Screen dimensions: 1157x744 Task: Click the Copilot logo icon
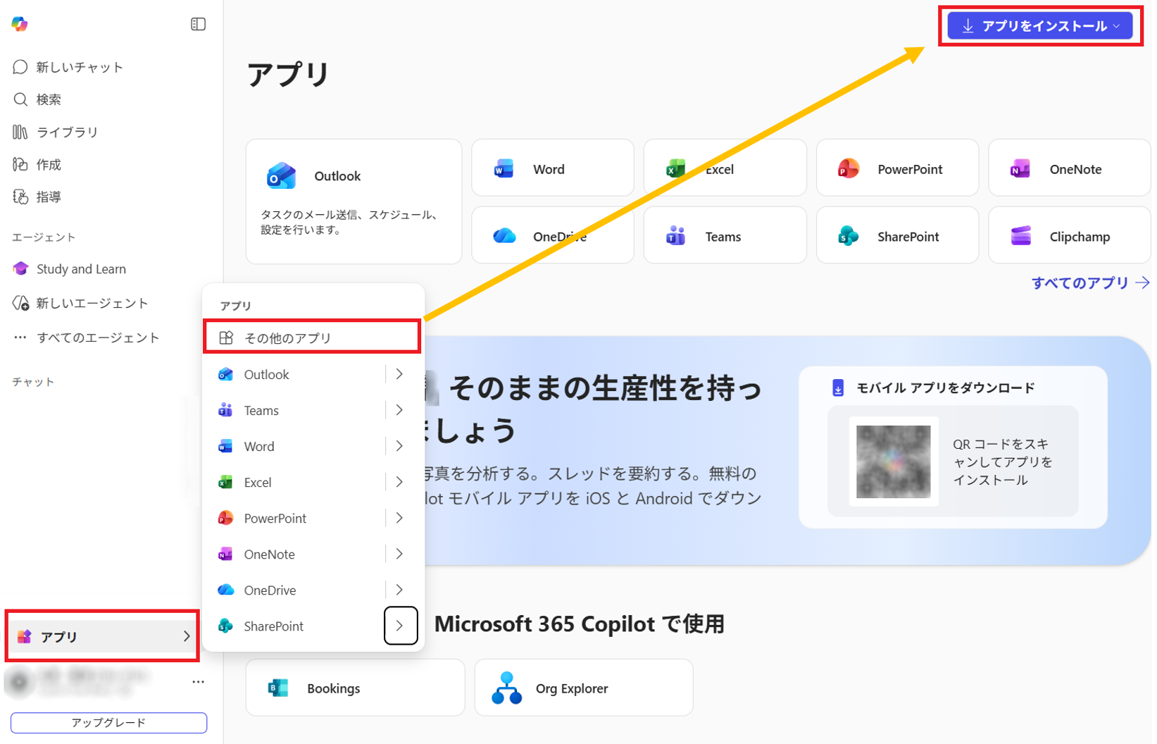pyautogui.click(x=20, y=24)
